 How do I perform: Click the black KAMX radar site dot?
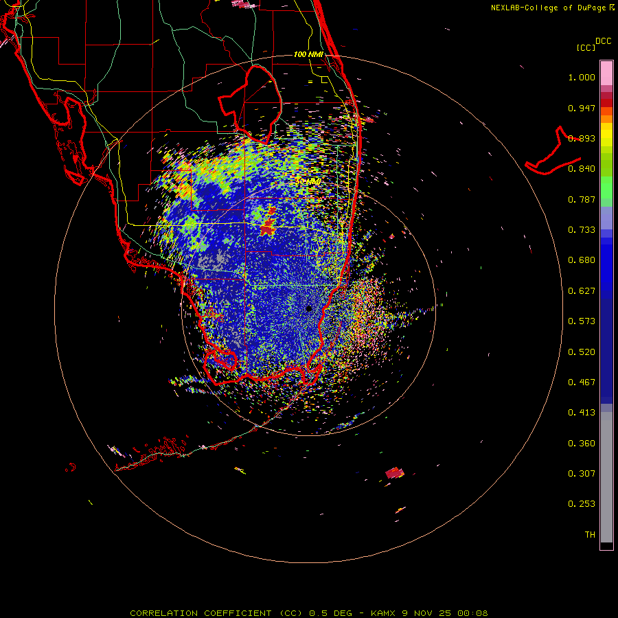pyautogui.click(x=309, y=308)
